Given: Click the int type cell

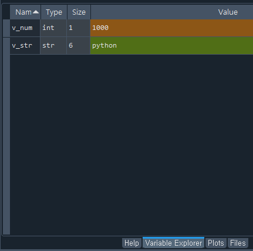Looking at the screenshot, I should click(53, 28).
